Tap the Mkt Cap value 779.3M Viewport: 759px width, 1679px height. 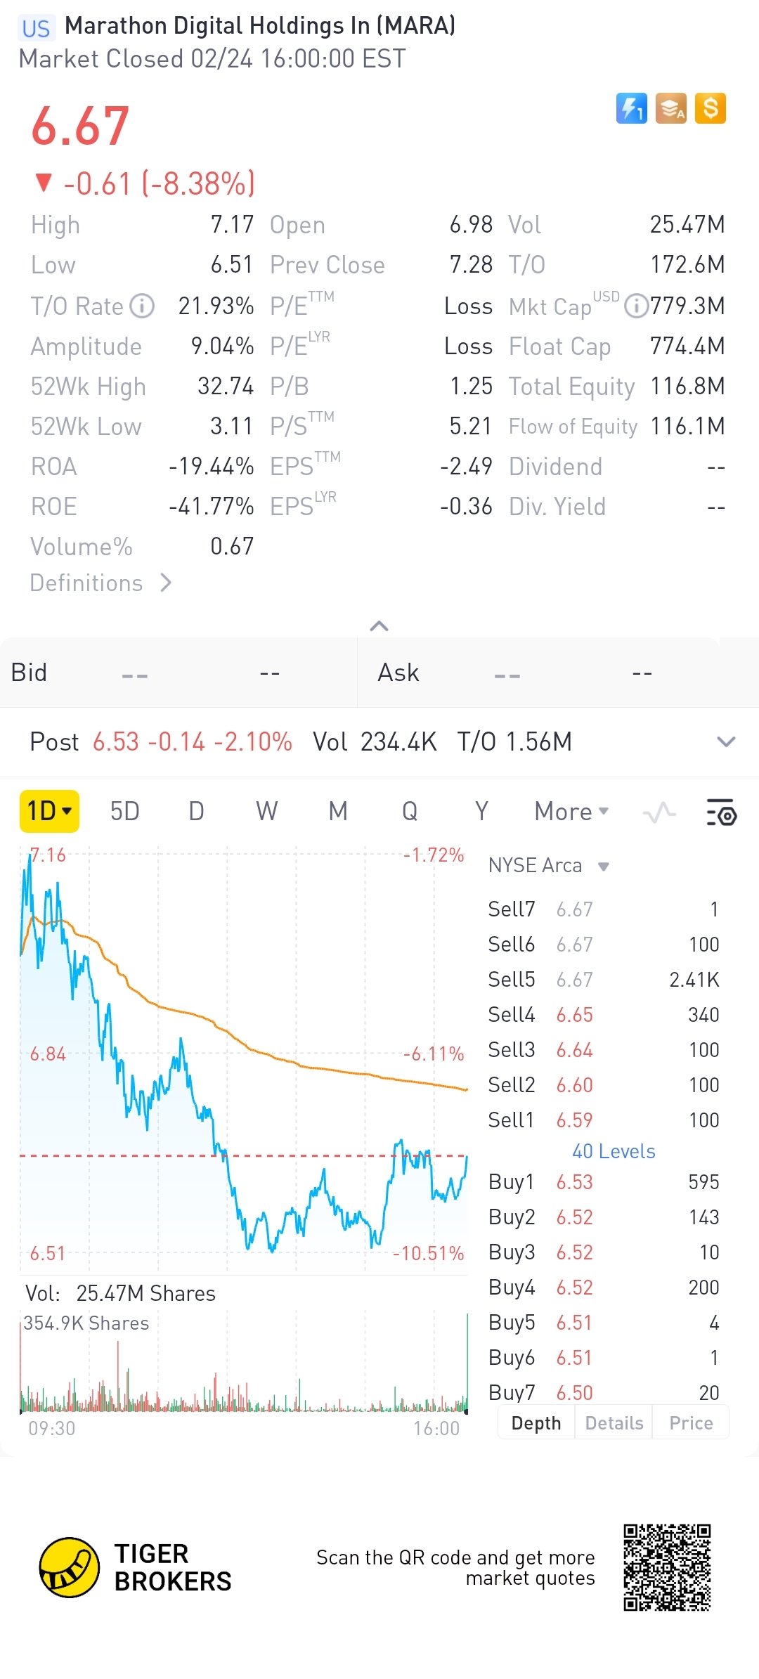point(687,306)
